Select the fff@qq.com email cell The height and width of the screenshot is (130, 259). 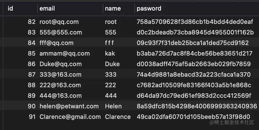point(57,43)
